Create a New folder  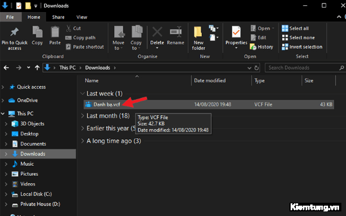[198, 38]
